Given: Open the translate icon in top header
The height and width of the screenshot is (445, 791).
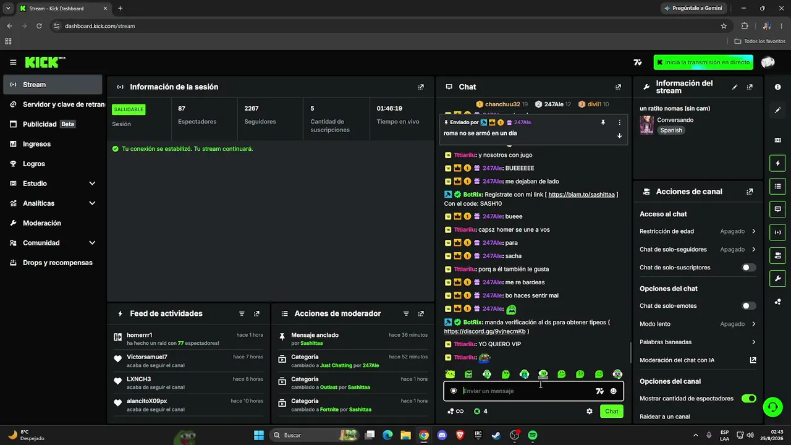Looking at the screenshot, I should pos(638,62).
